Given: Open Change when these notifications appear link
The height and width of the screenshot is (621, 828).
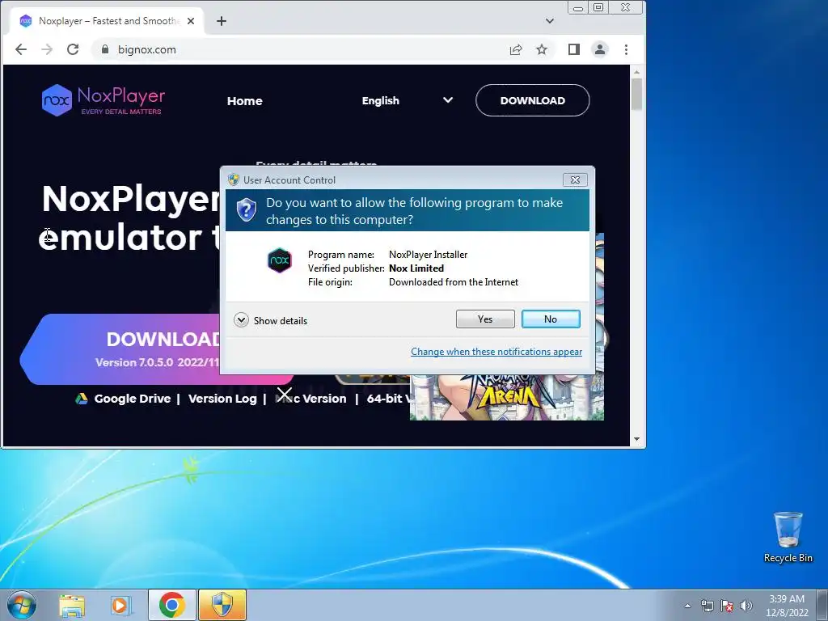Looking at the screenshot, I should coord(496,352).
